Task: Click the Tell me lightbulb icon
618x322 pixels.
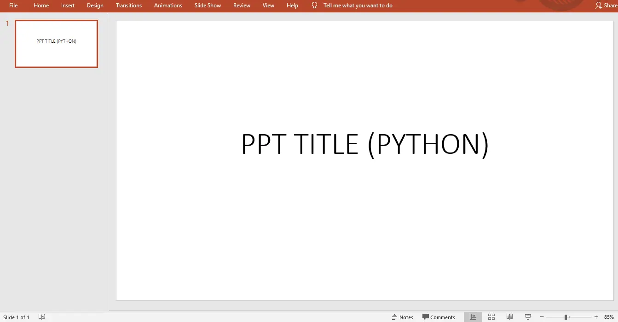Action: pos(315,6)
